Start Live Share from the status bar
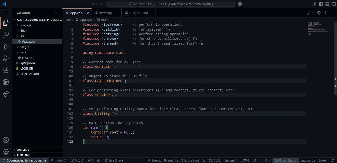 pyautogui.click(x=114, y=160)
